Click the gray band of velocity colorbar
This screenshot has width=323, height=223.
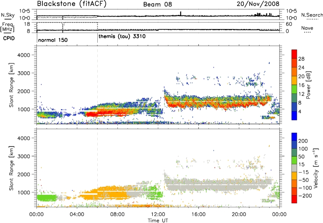tap(294, 168)
